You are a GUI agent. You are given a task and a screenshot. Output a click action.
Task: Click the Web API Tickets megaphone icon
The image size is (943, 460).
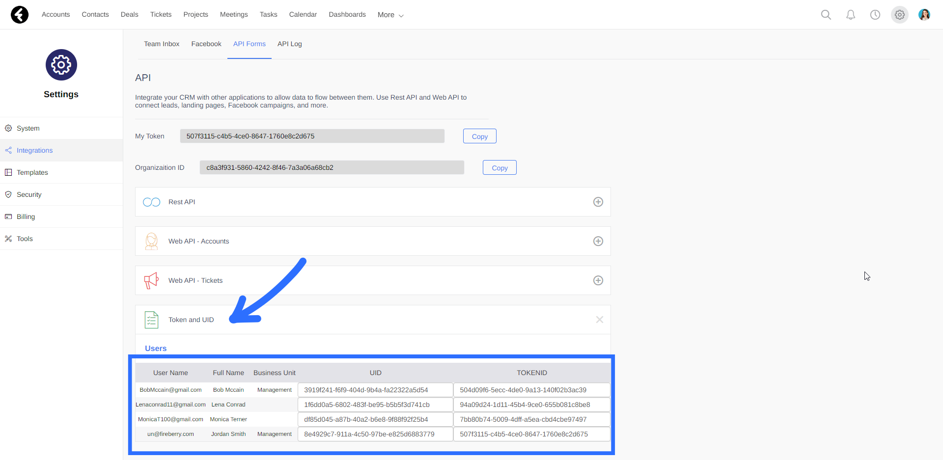pos(151,280)
